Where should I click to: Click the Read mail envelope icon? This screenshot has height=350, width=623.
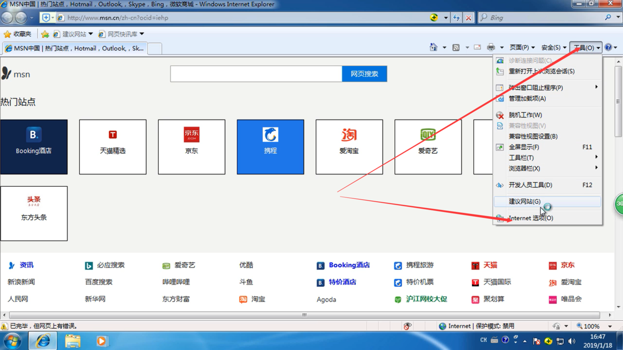pos(477,47)
